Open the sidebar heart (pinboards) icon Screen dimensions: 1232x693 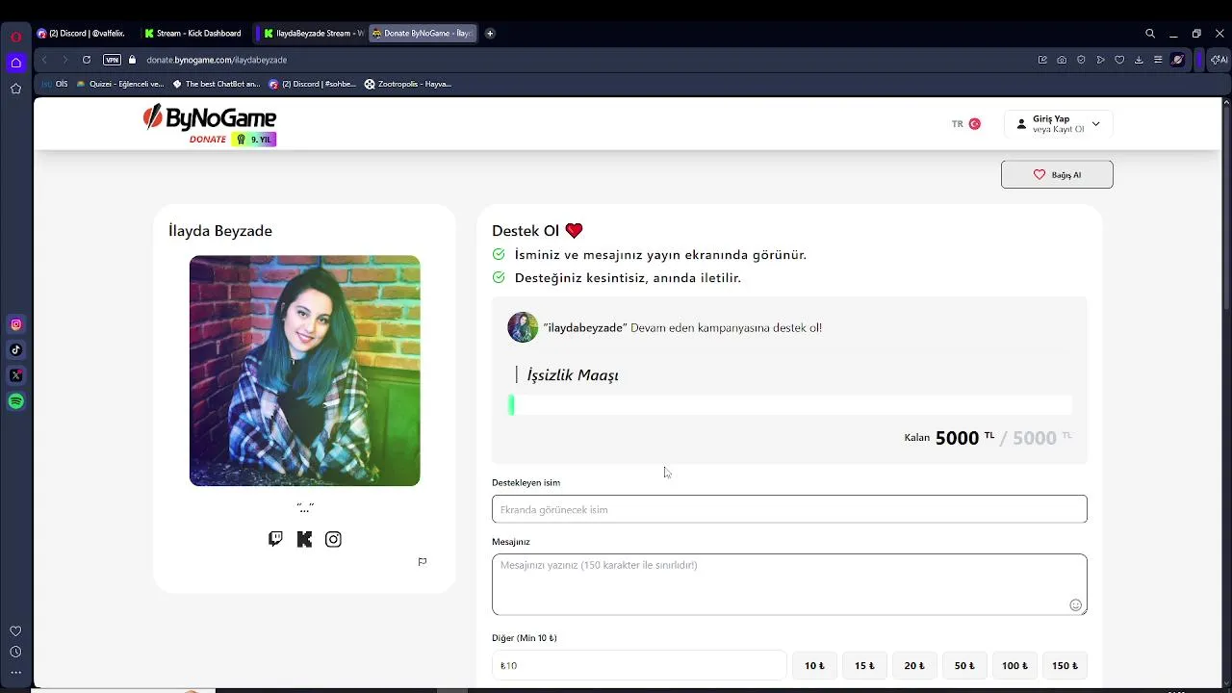[15, 631]
